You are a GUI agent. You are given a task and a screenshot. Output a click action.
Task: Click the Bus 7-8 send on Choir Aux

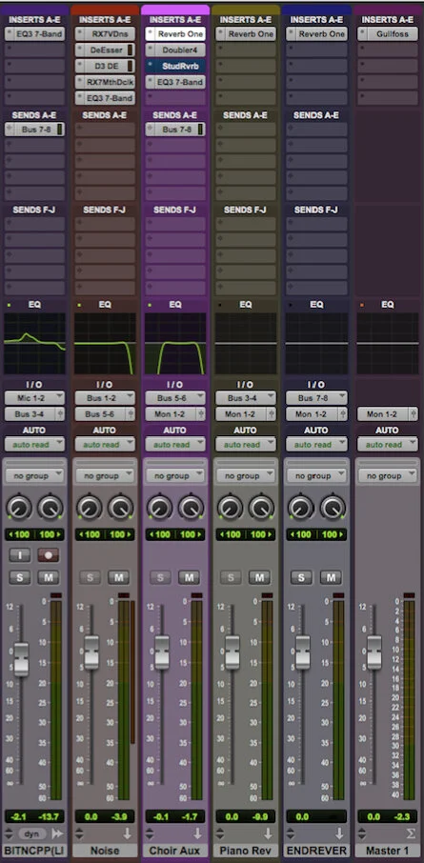pyautogui.click(x=175, y=130)
